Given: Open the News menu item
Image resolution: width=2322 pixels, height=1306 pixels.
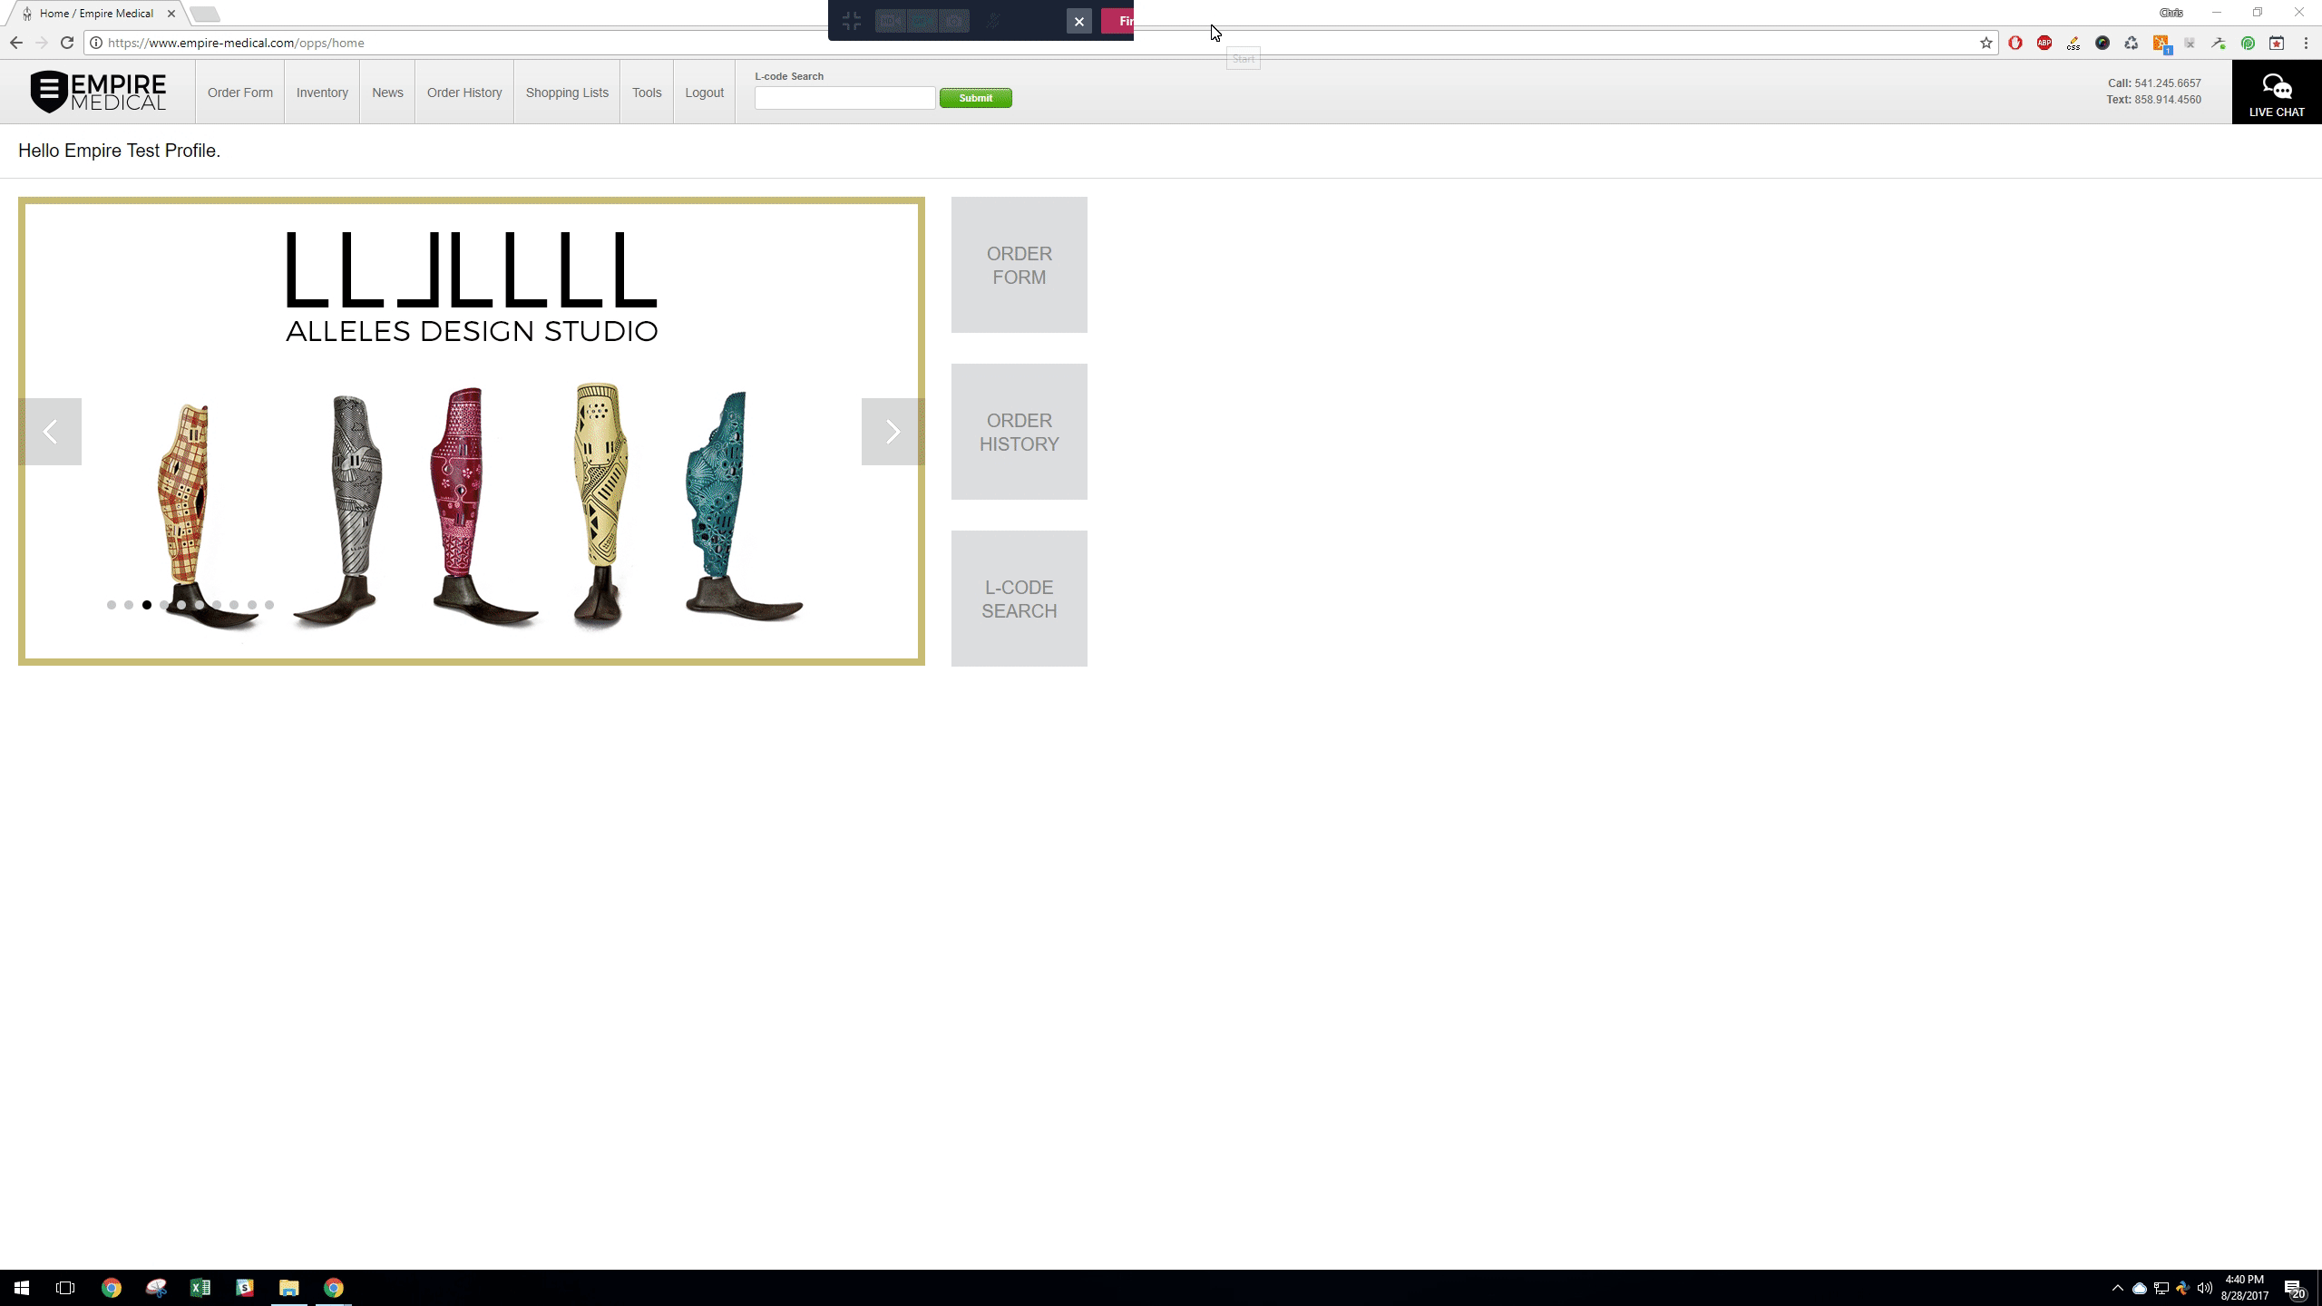Looking at the screenshot, I should coord(387,93).
